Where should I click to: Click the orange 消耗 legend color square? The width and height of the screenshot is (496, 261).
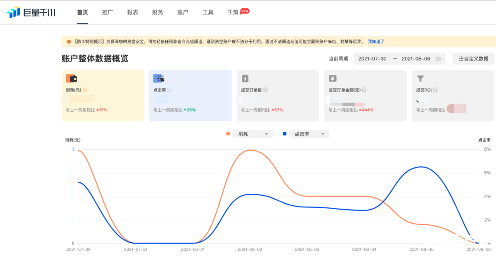tap(228, 134)
